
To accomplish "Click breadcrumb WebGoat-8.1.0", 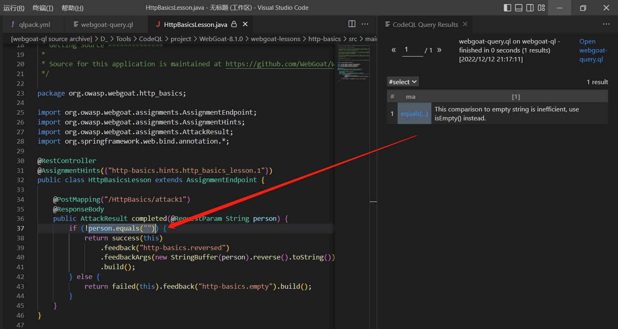I will click(x=221, y=39).
